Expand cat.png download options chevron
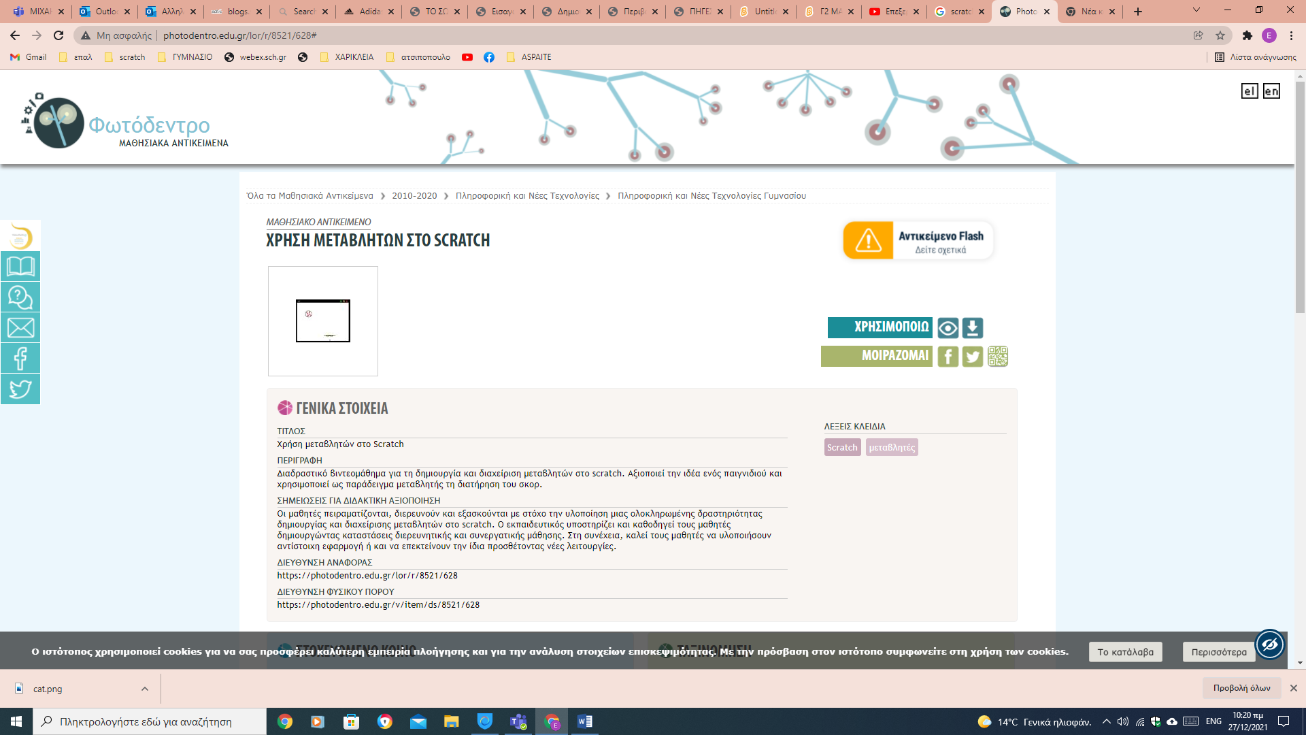 point(145,689)
